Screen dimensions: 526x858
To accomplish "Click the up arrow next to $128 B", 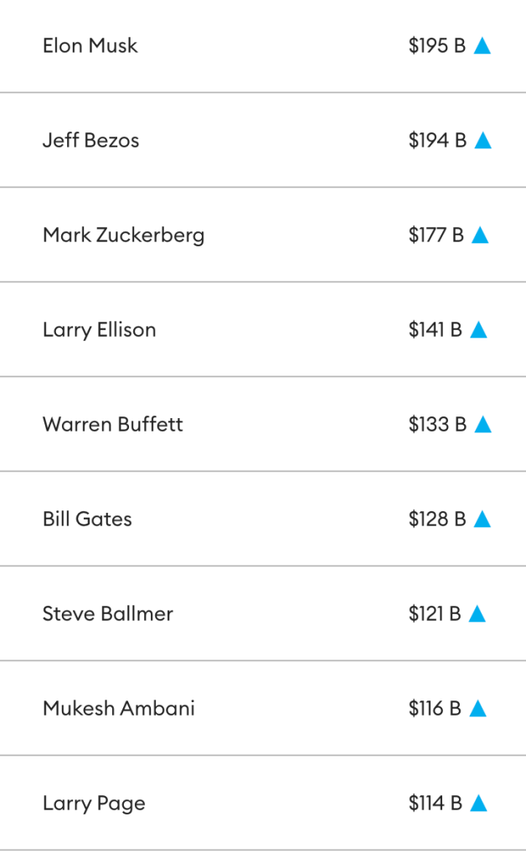I will pyautogui.click(x=482, y=519).
